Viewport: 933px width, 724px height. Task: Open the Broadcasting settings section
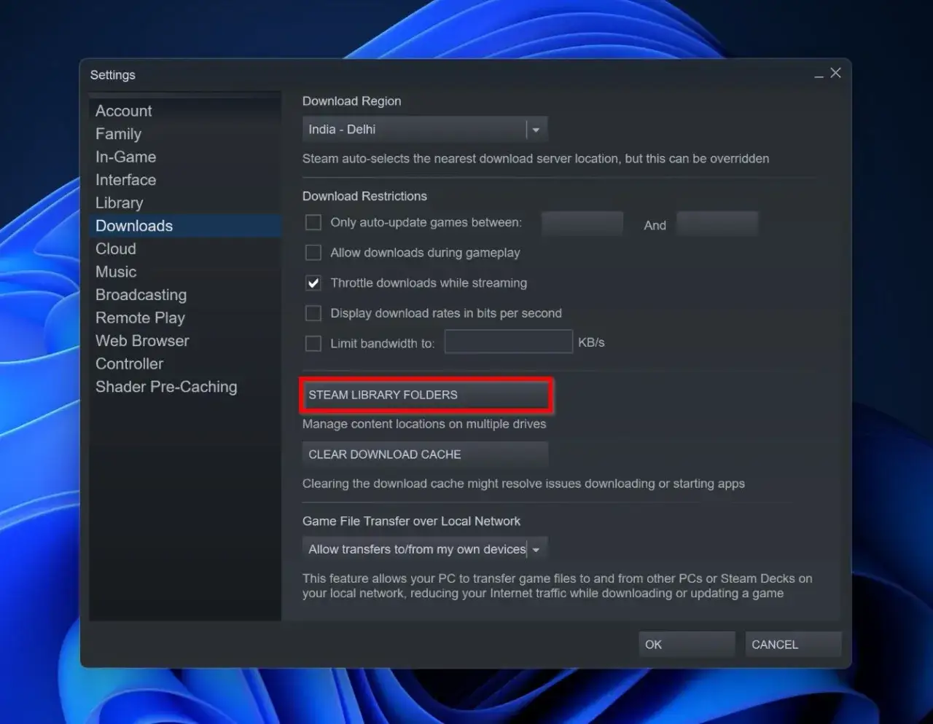pyautogui.click(x=141, y=294)
